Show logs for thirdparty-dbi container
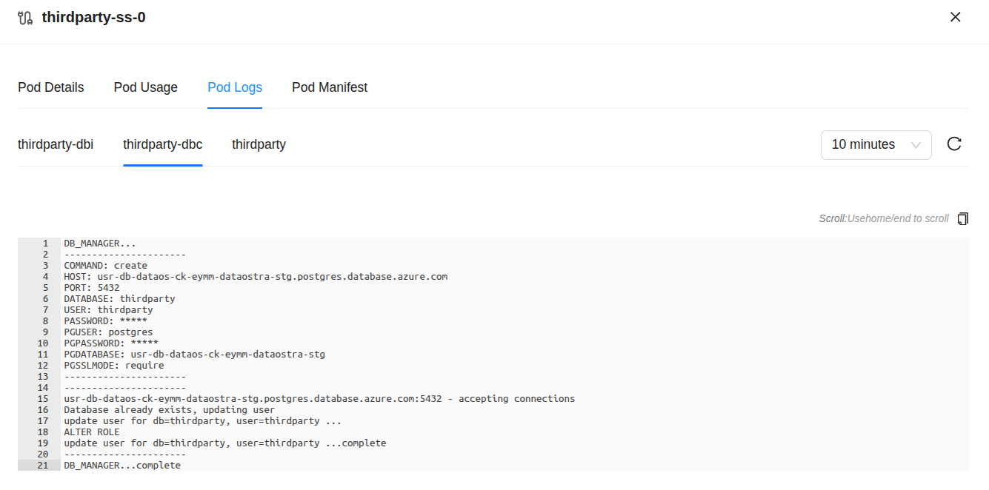 pyautogui.click(x=56, y=144)
